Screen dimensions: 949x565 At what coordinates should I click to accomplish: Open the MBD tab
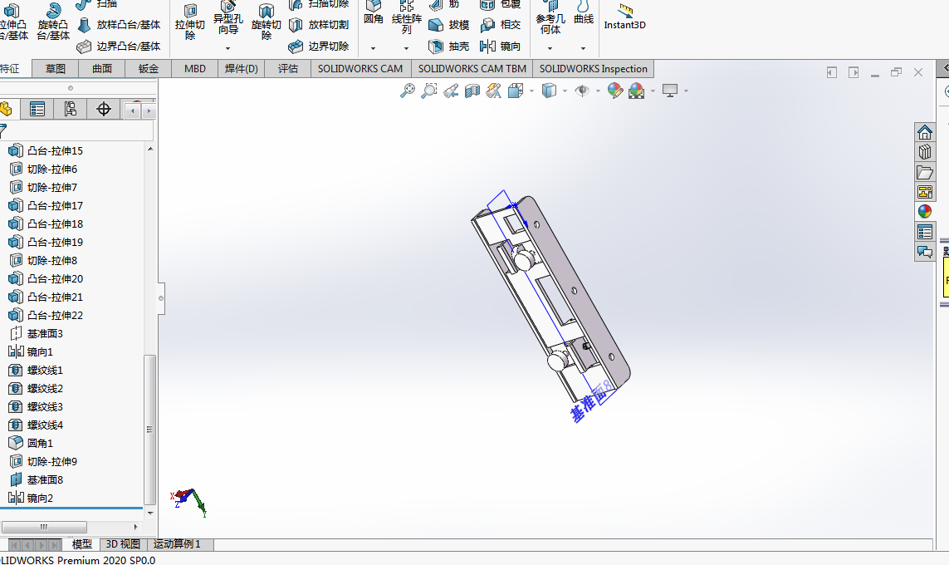pyautogui.click(x=195, y=68)
